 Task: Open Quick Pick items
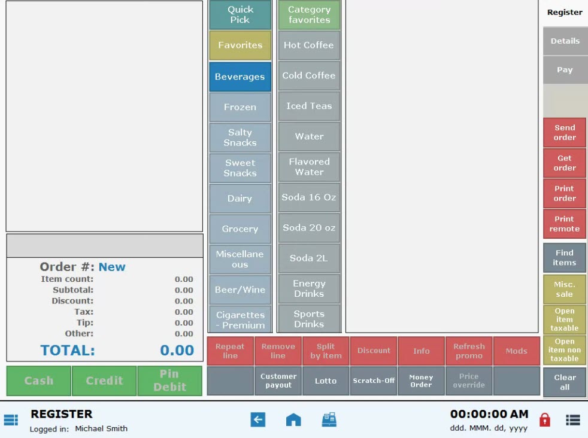[x=240, y=15]
